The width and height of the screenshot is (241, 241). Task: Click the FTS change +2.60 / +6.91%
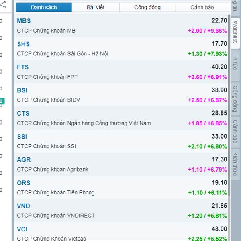tap(208, 77)
